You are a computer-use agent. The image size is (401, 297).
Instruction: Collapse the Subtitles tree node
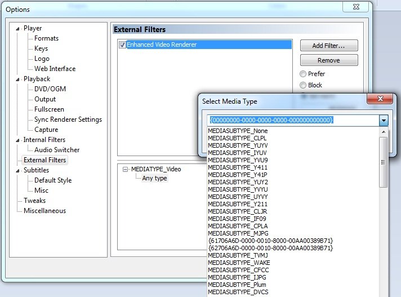pos(17,171)
